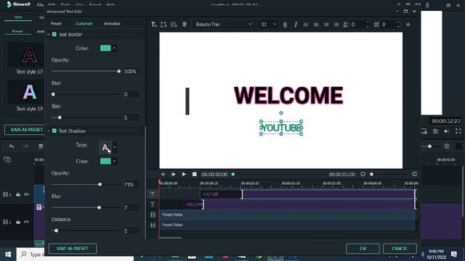Select justify alignment in the text toolbar
This screenshot has height=261, width=465.
(x=336, y=25)
